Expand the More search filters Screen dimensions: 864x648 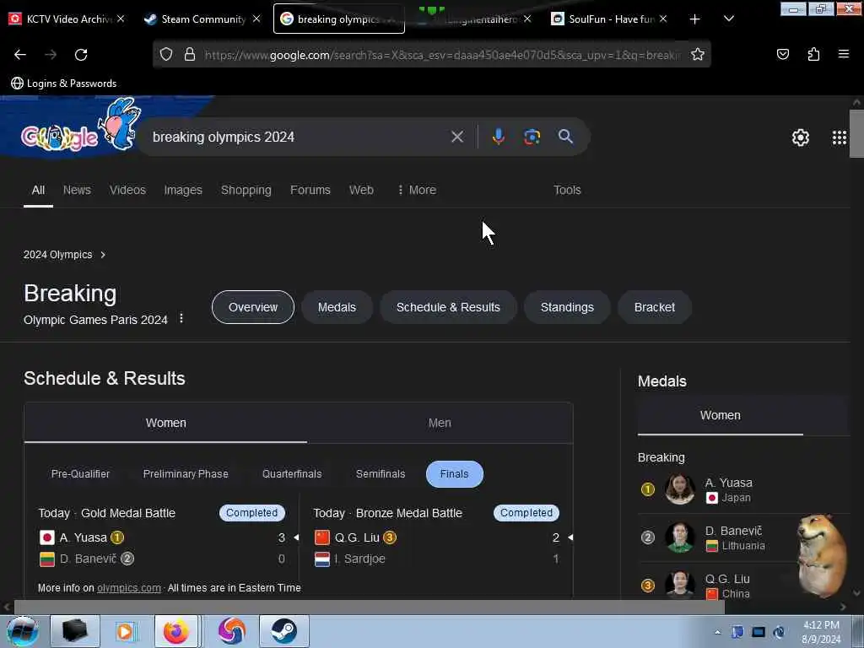[x=417, y=190]
